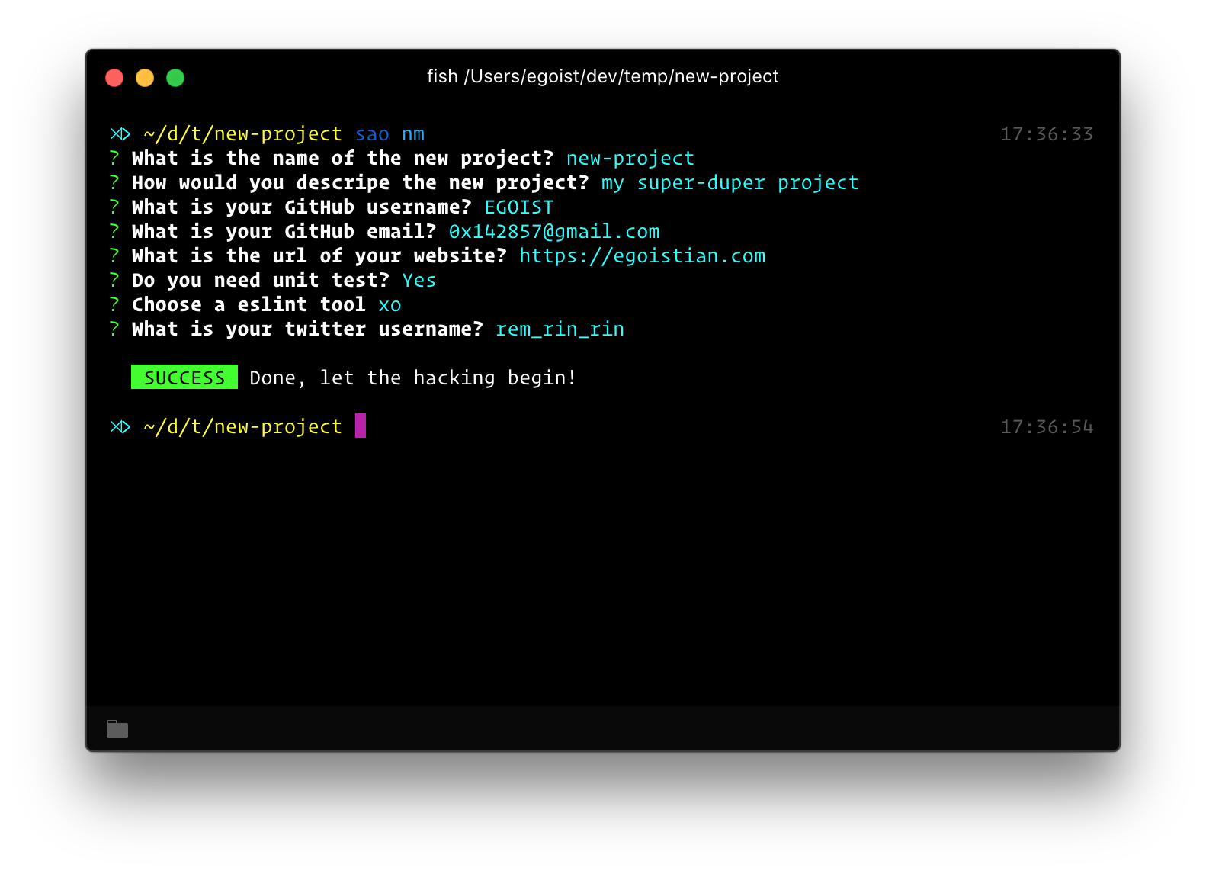The height and width of the screenshot is (874, 1206).
Task: Click the eslint tool answer 'xo'
Action: pyautogui.click(x=390, y=305)
